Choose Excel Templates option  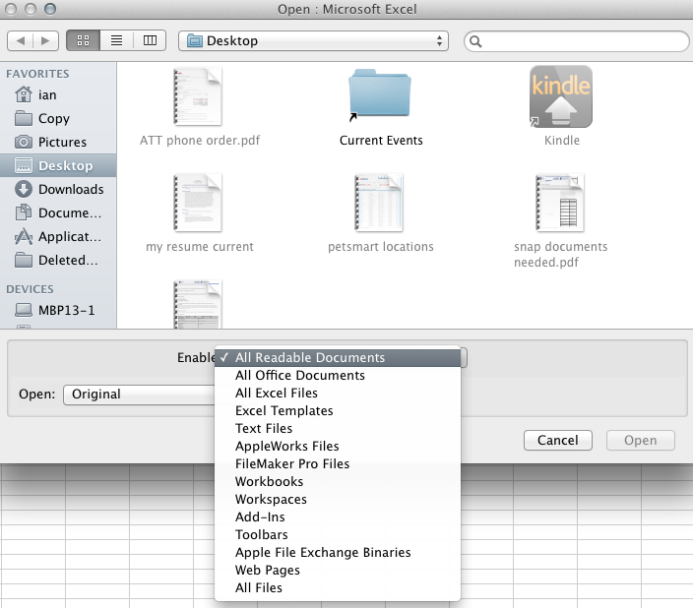(338, 410)
